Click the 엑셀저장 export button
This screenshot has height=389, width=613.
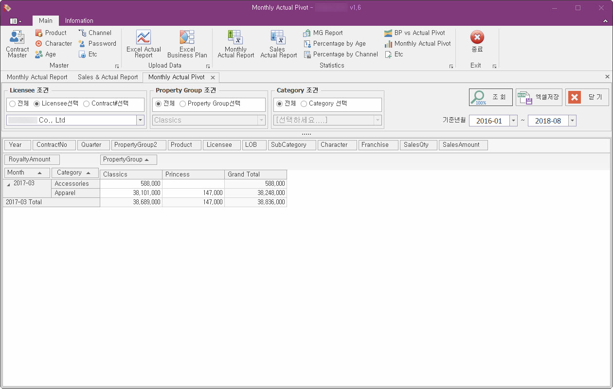(x=539, y=97)
